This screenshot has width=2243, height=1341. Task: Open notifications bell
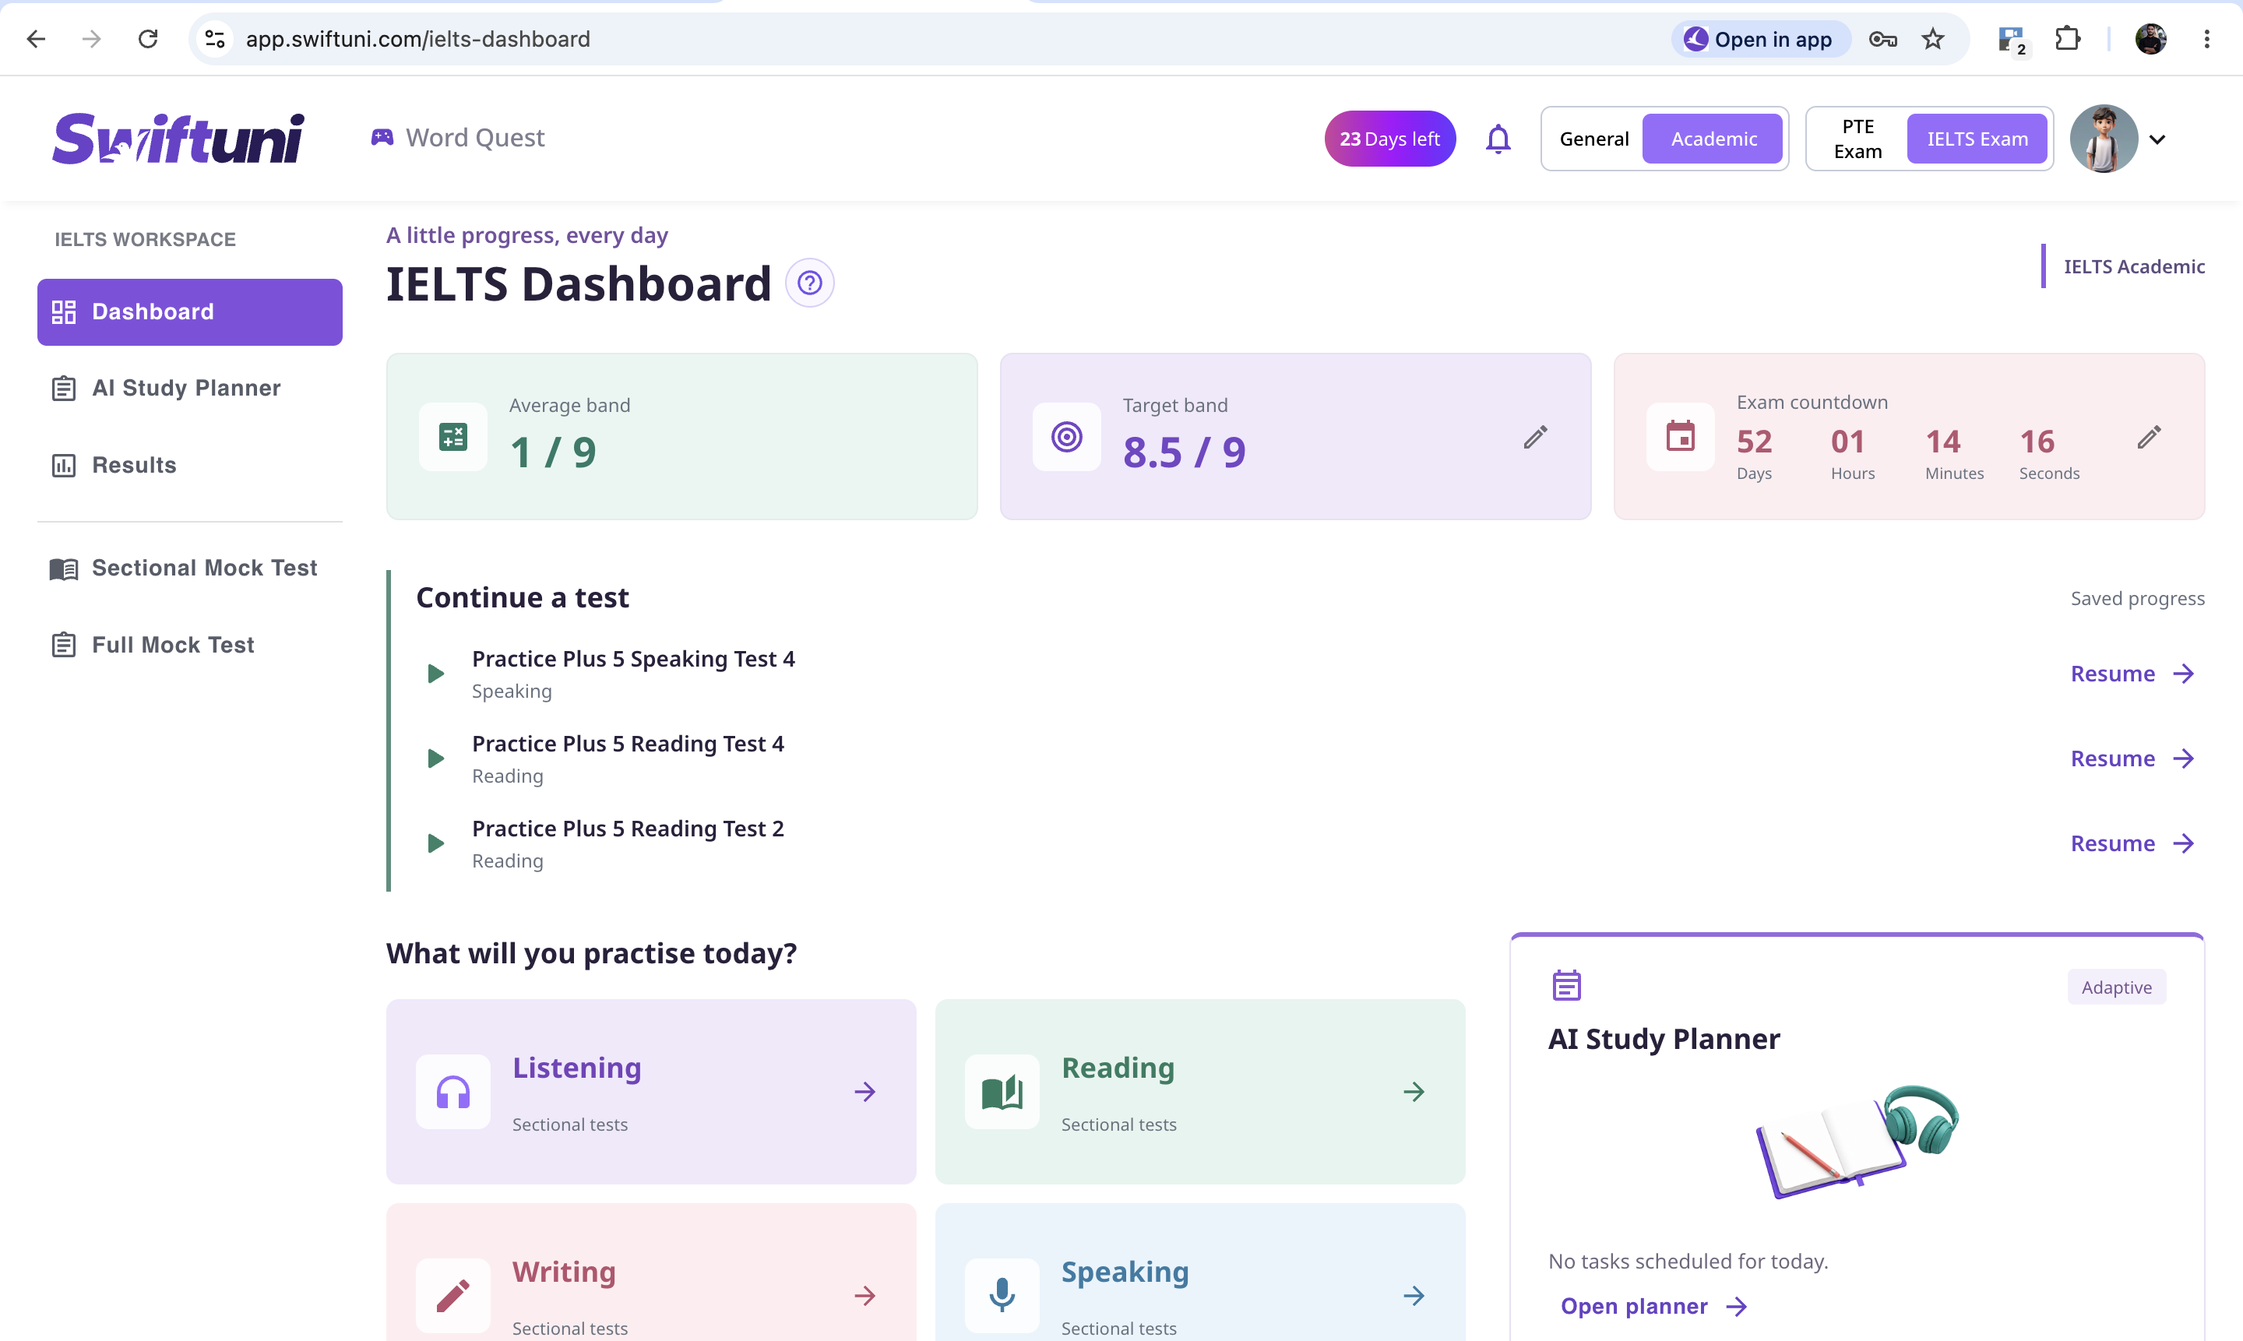point(1498,139)
